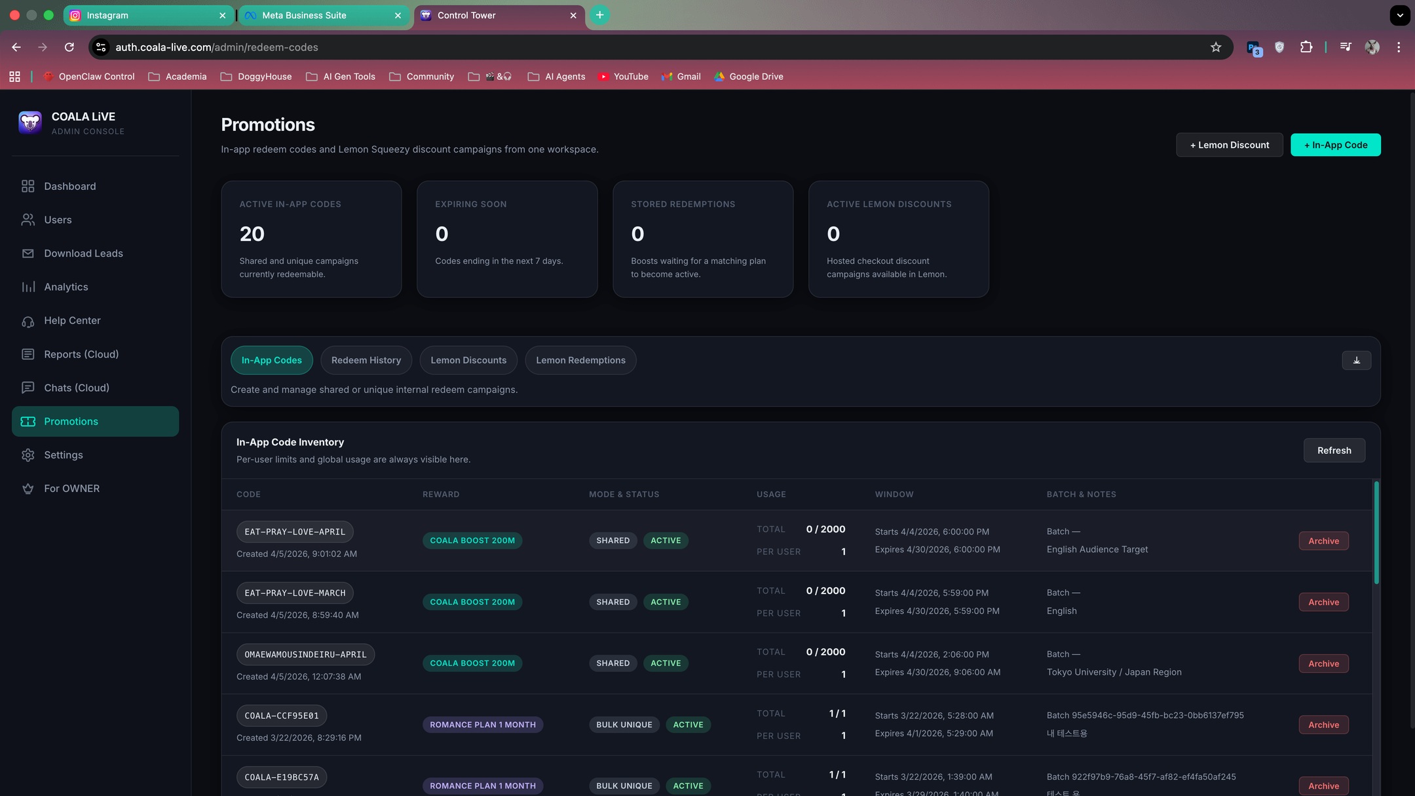
Task: Open the export download icon near tabs
Action: coord(1356,360)
